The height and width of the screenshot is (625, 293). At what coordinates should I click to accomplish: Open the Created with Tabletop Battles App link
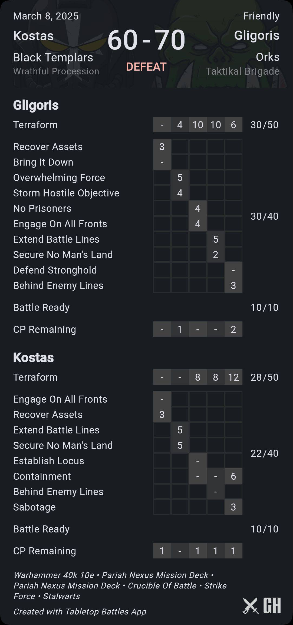80,612
